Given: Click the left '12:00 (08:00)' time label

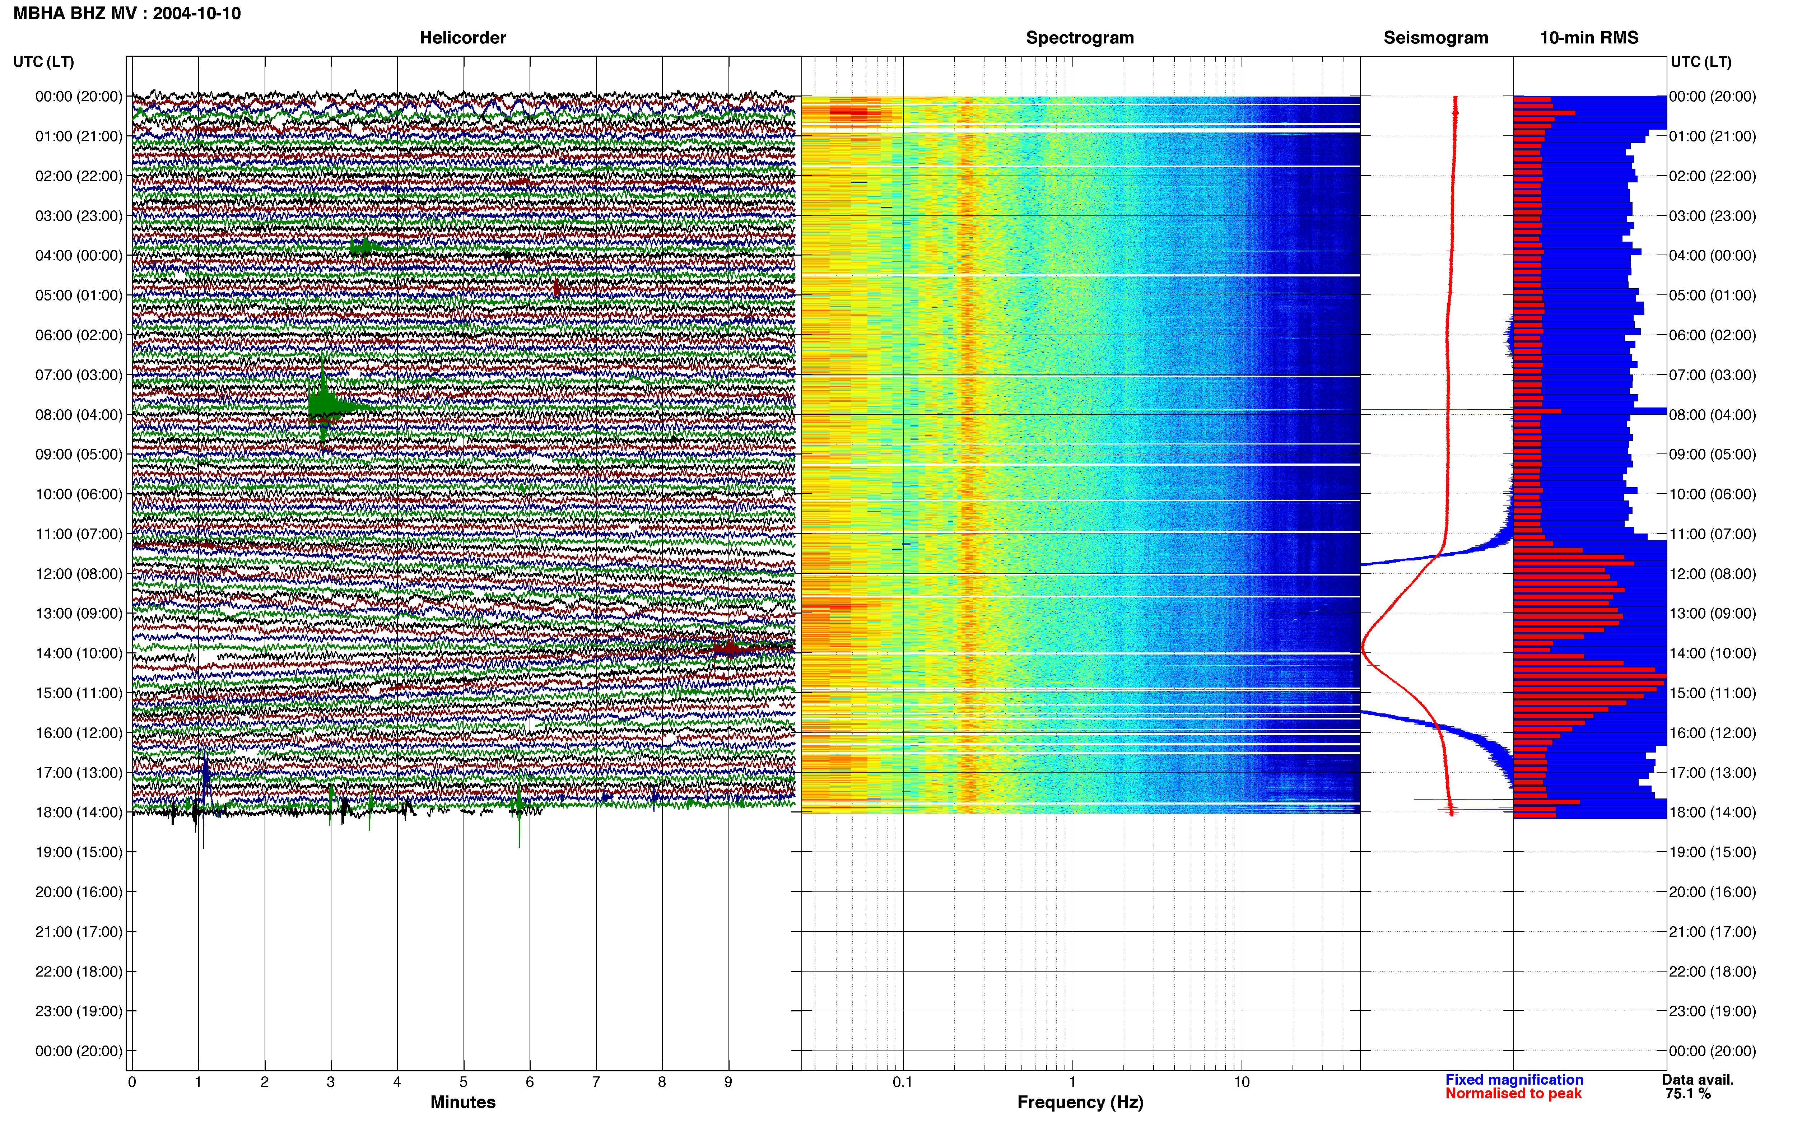Looking at the screenshot, I should pyautogui.click(x=79, y=574).
